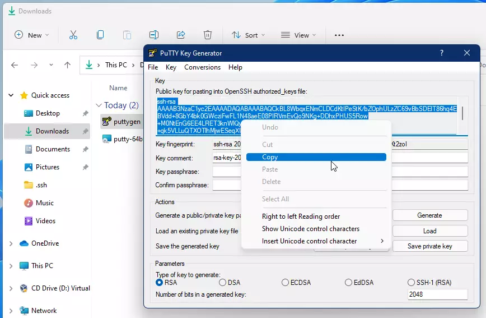Screen dimensions: 486x318
Task: Open the Help menu in PuTTYgen
Action: pyautogui.click(x=235, y=67)
